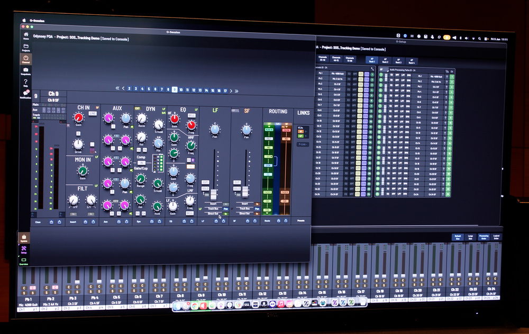The height and width of the screenshot is (334, 529).
Task: Click the second preset icon beside EQ footer
Action: [191, 221]
